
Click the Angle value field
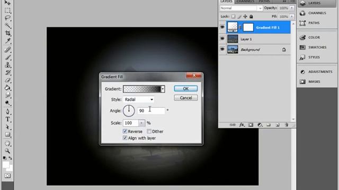pos(151,111)
